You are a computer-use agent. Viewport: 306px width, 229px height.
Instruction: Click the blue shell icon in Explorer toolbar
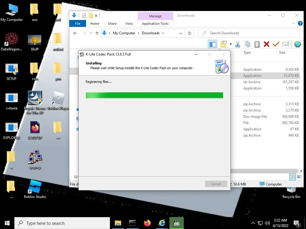click(x=297, y=44)
